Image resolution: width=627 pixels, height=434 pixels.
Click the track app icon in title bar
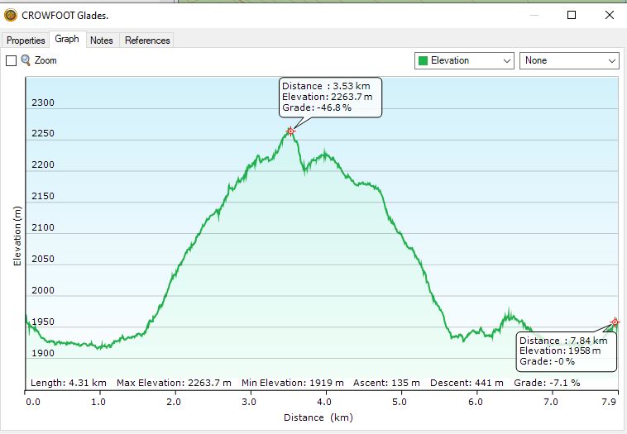coord(11,15)
